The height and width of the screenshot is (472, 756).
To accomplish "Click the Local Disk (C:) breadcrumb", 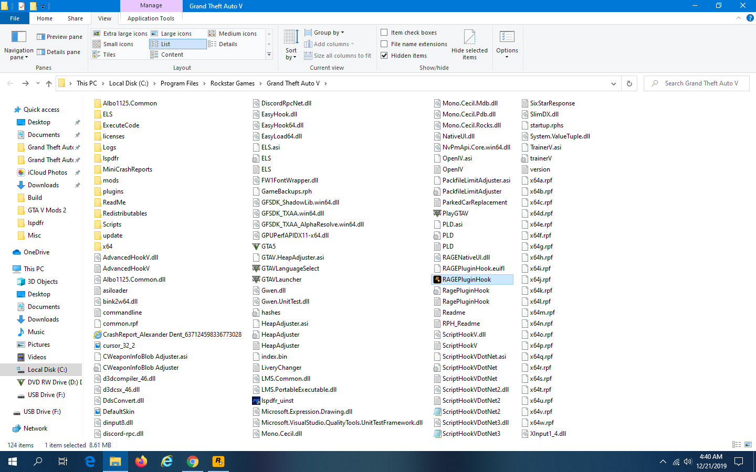I will coord(129,83).
